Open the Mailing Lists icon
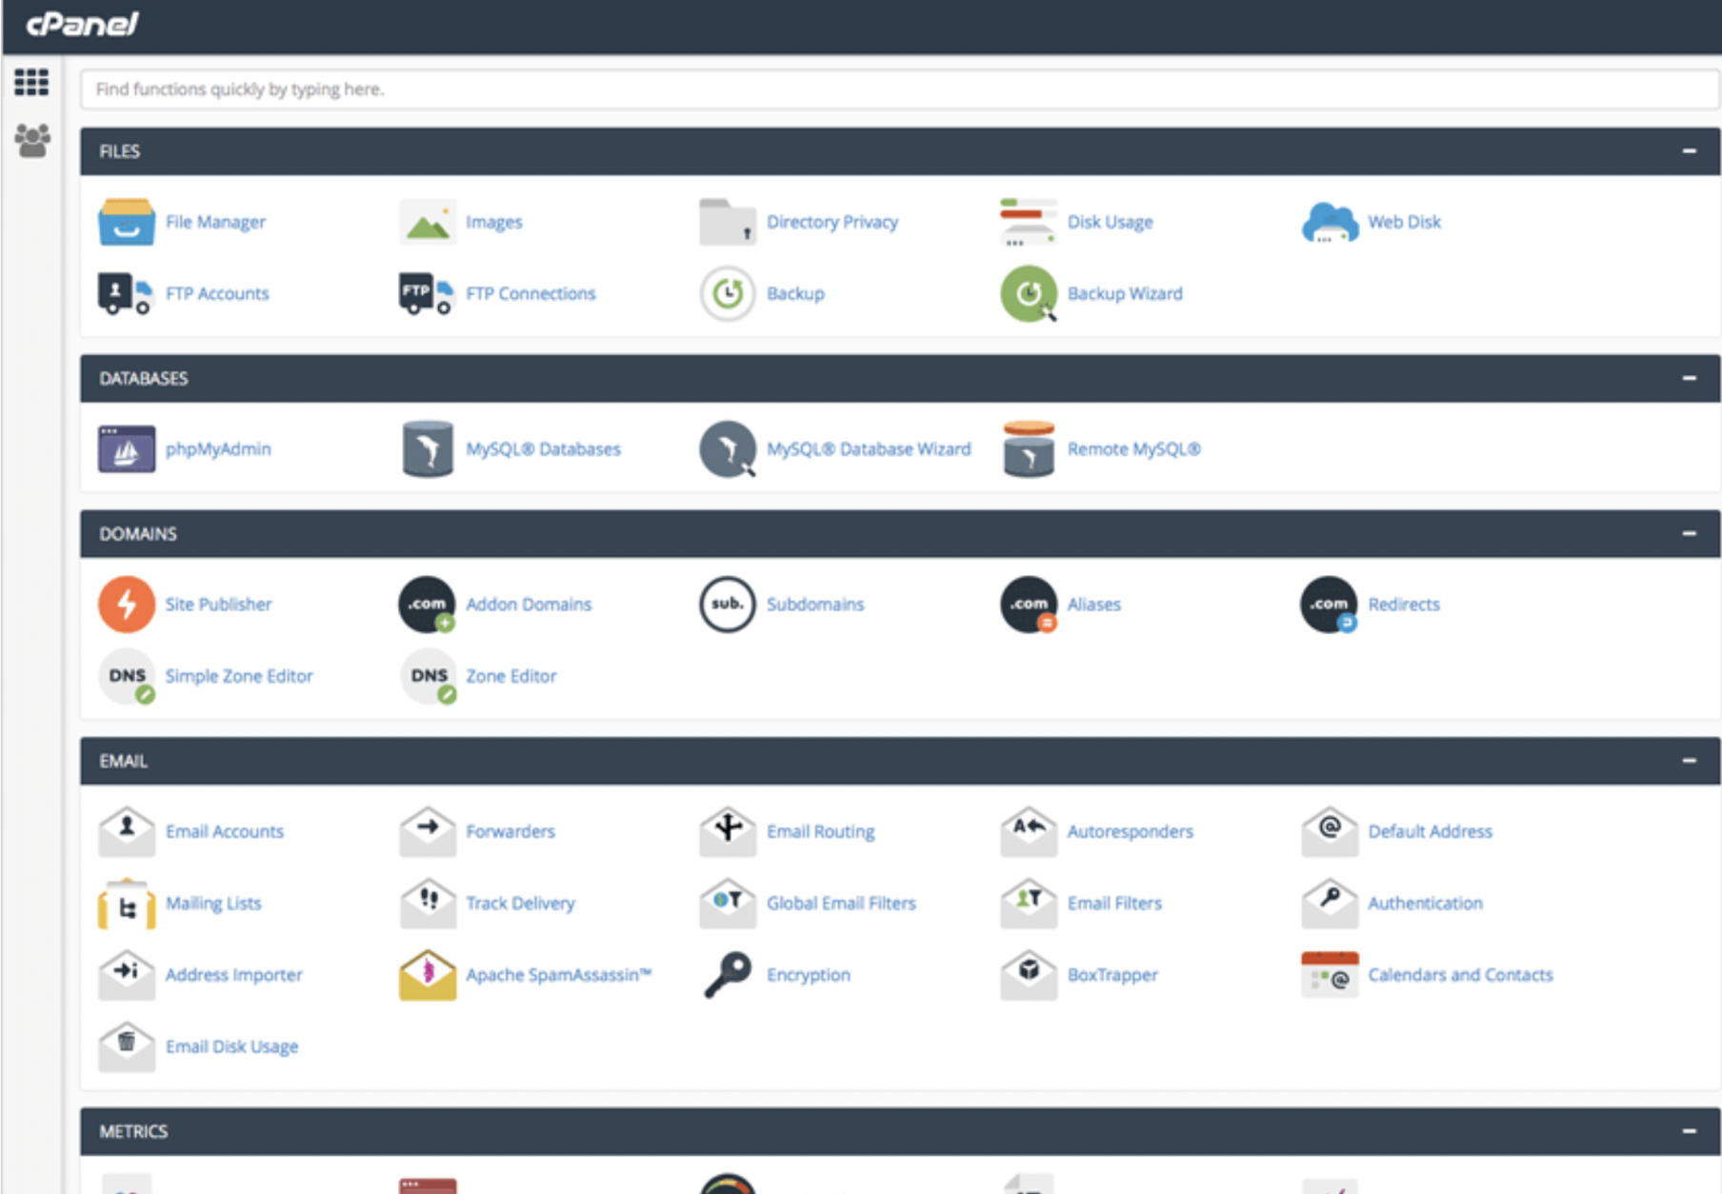The image size is (1722, 1194). pos(126,903)
